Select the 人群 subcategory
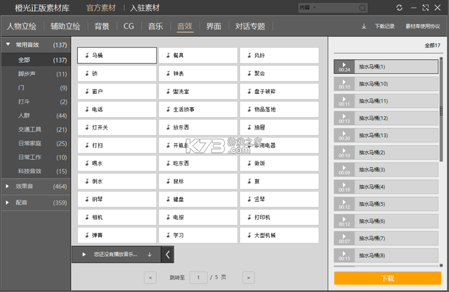The image size is (449, 292). tap(36, 116)
